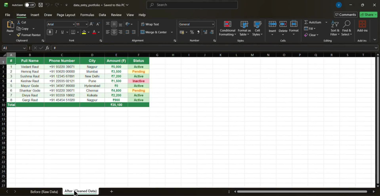Click the Comments button
The image size is (380, 196).
tap(345, 15)
